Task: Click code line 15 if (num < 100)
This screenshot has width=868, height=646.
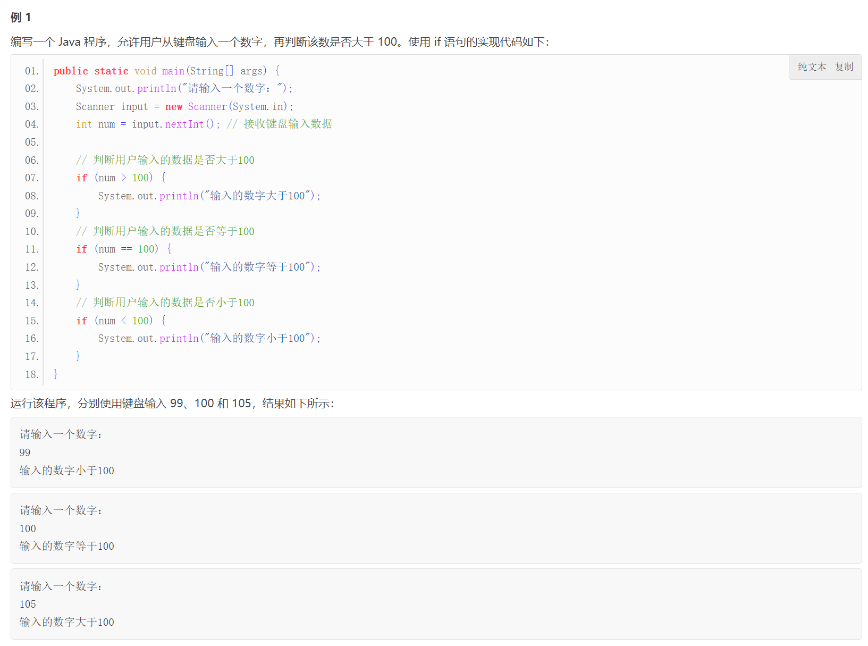Action: 121,321
